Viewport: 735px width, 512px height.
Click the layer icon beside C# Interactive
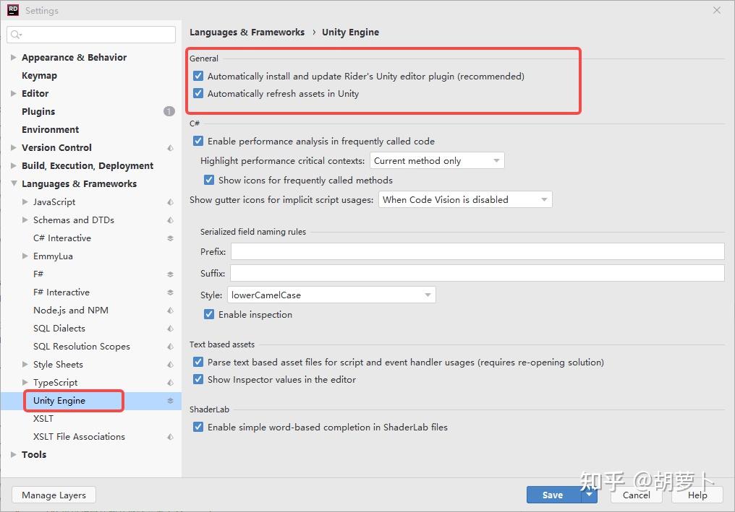click(x=170, y=238)
